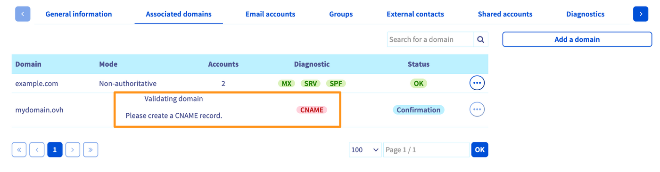Confirm the page number with OK button

click(479, 149)
